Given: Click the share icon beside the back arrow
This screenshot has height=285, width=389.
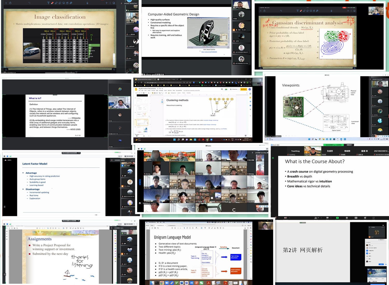Looking at the screenshot, I should pyautogui.click(x=10, y=3).
